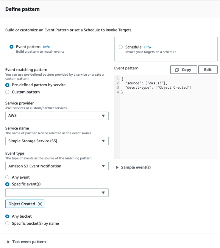Open the Event type dropdown
The height and width of the screenshot is (248, 220).
(x=57, y=166)
